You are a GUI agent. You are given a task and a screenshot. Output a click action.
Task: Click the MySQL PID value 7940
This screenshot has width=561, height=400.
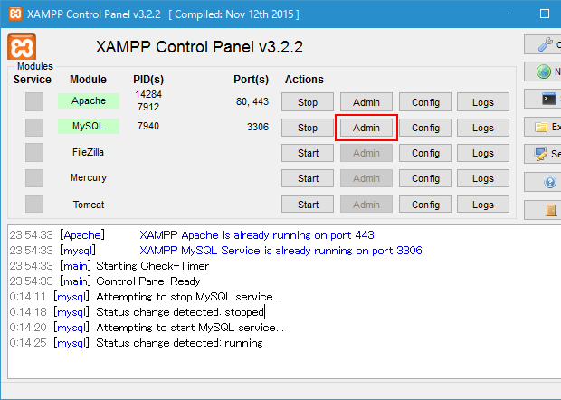pyautogui.click(x=148, y=126)
